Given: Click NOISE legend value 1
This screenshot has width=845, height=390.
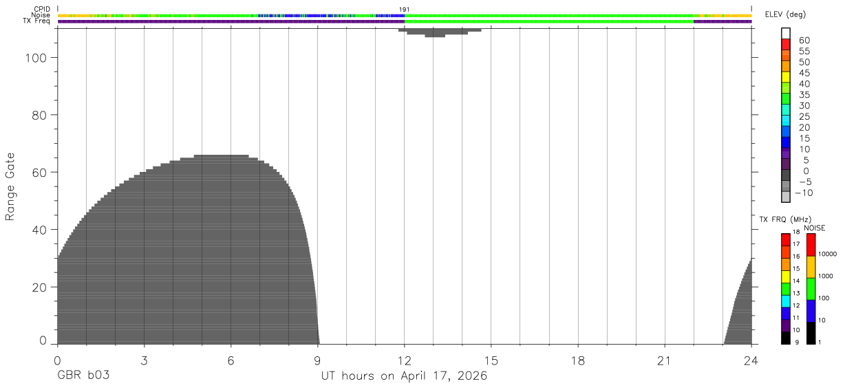Looking at the screenshot, I should (x=819, y=342).
